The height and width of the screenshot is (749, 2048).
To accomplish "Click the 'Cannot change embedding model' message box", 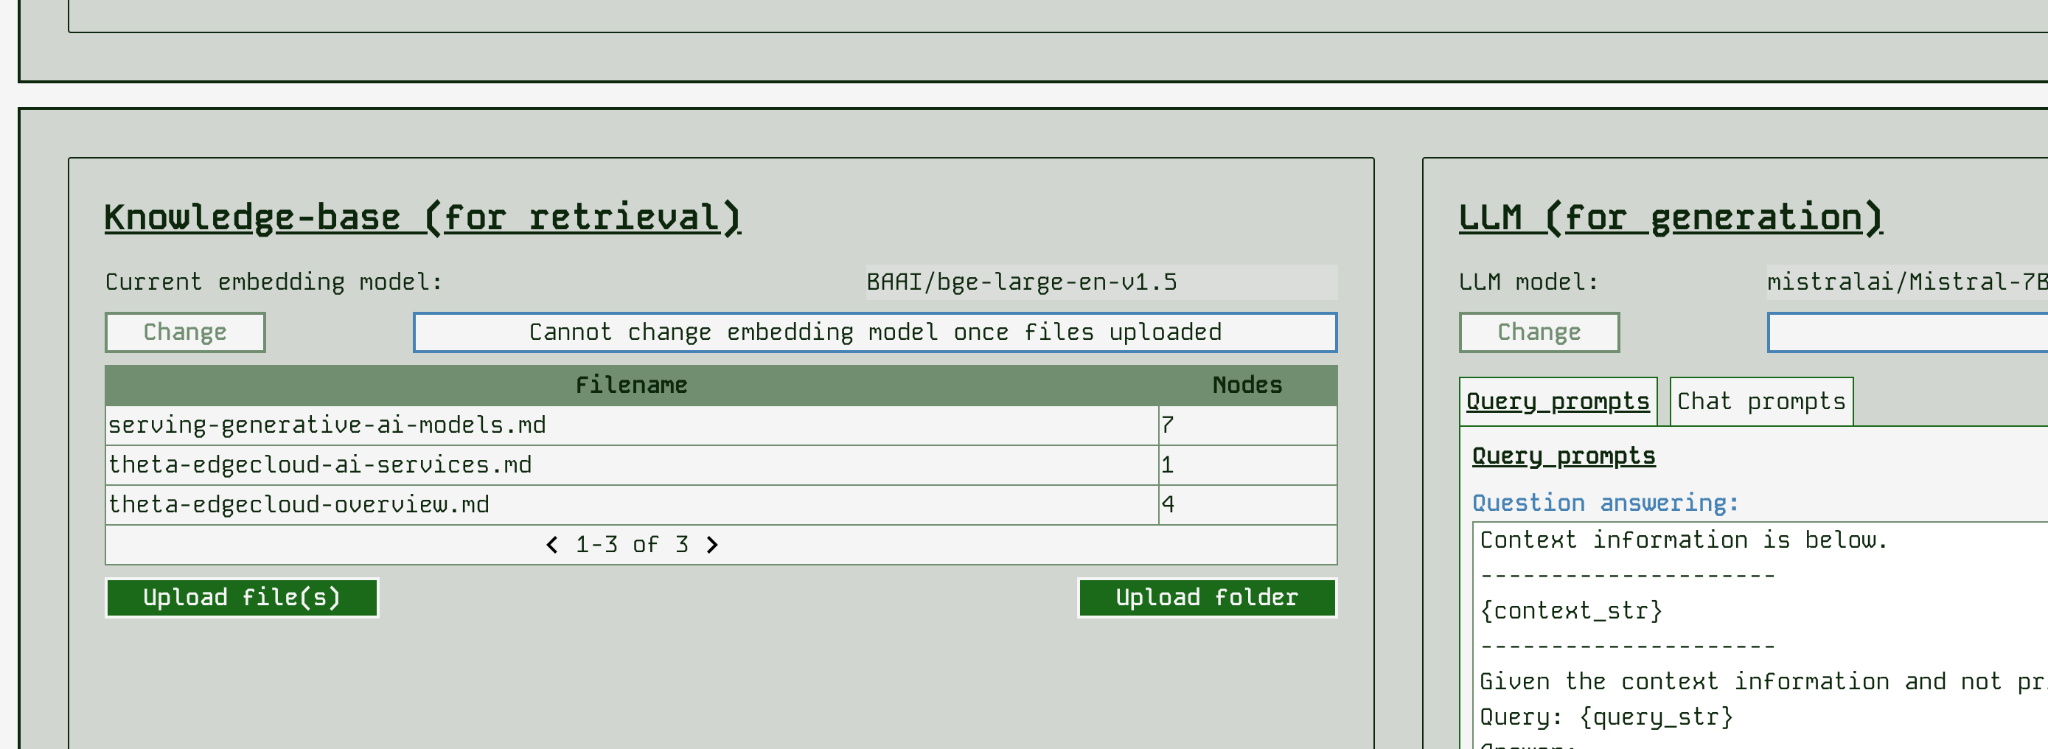I will point(874,332).
